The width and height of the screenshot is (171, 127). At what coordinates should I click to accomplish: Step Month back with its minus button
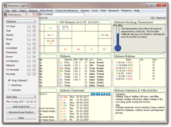pos(29,35)
